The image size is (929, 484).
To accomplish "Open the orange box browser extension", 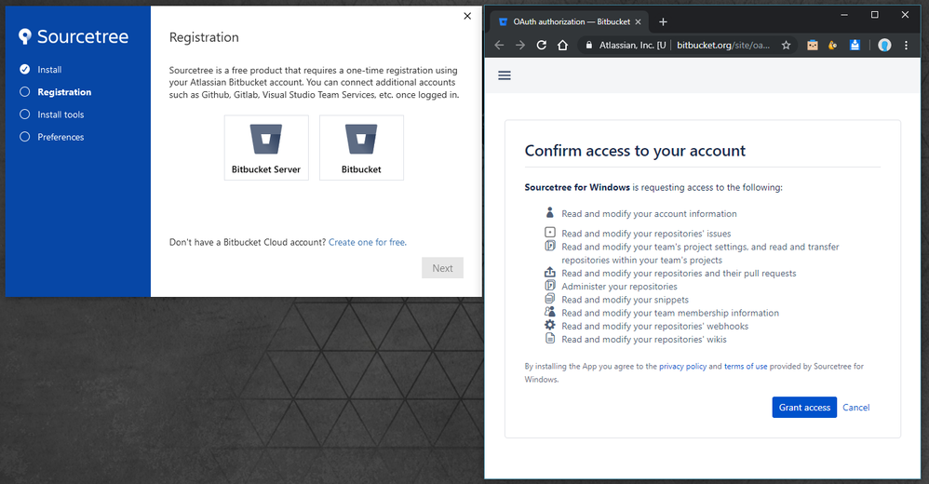I will [813, 45].
